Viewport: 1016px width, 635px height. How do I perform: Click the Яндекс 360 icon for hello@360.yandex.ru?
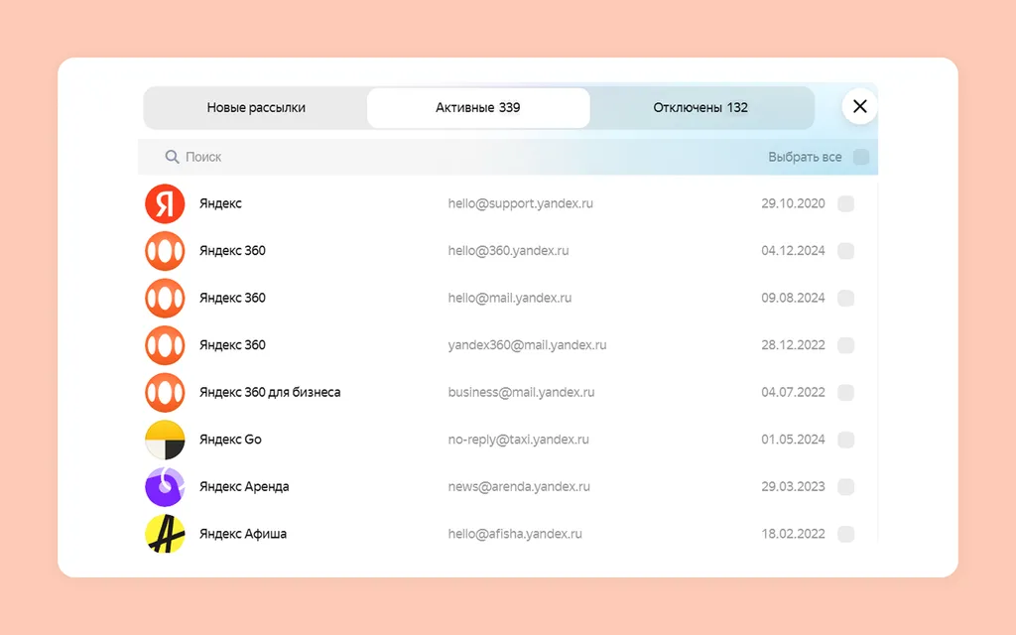click(165, 251)
